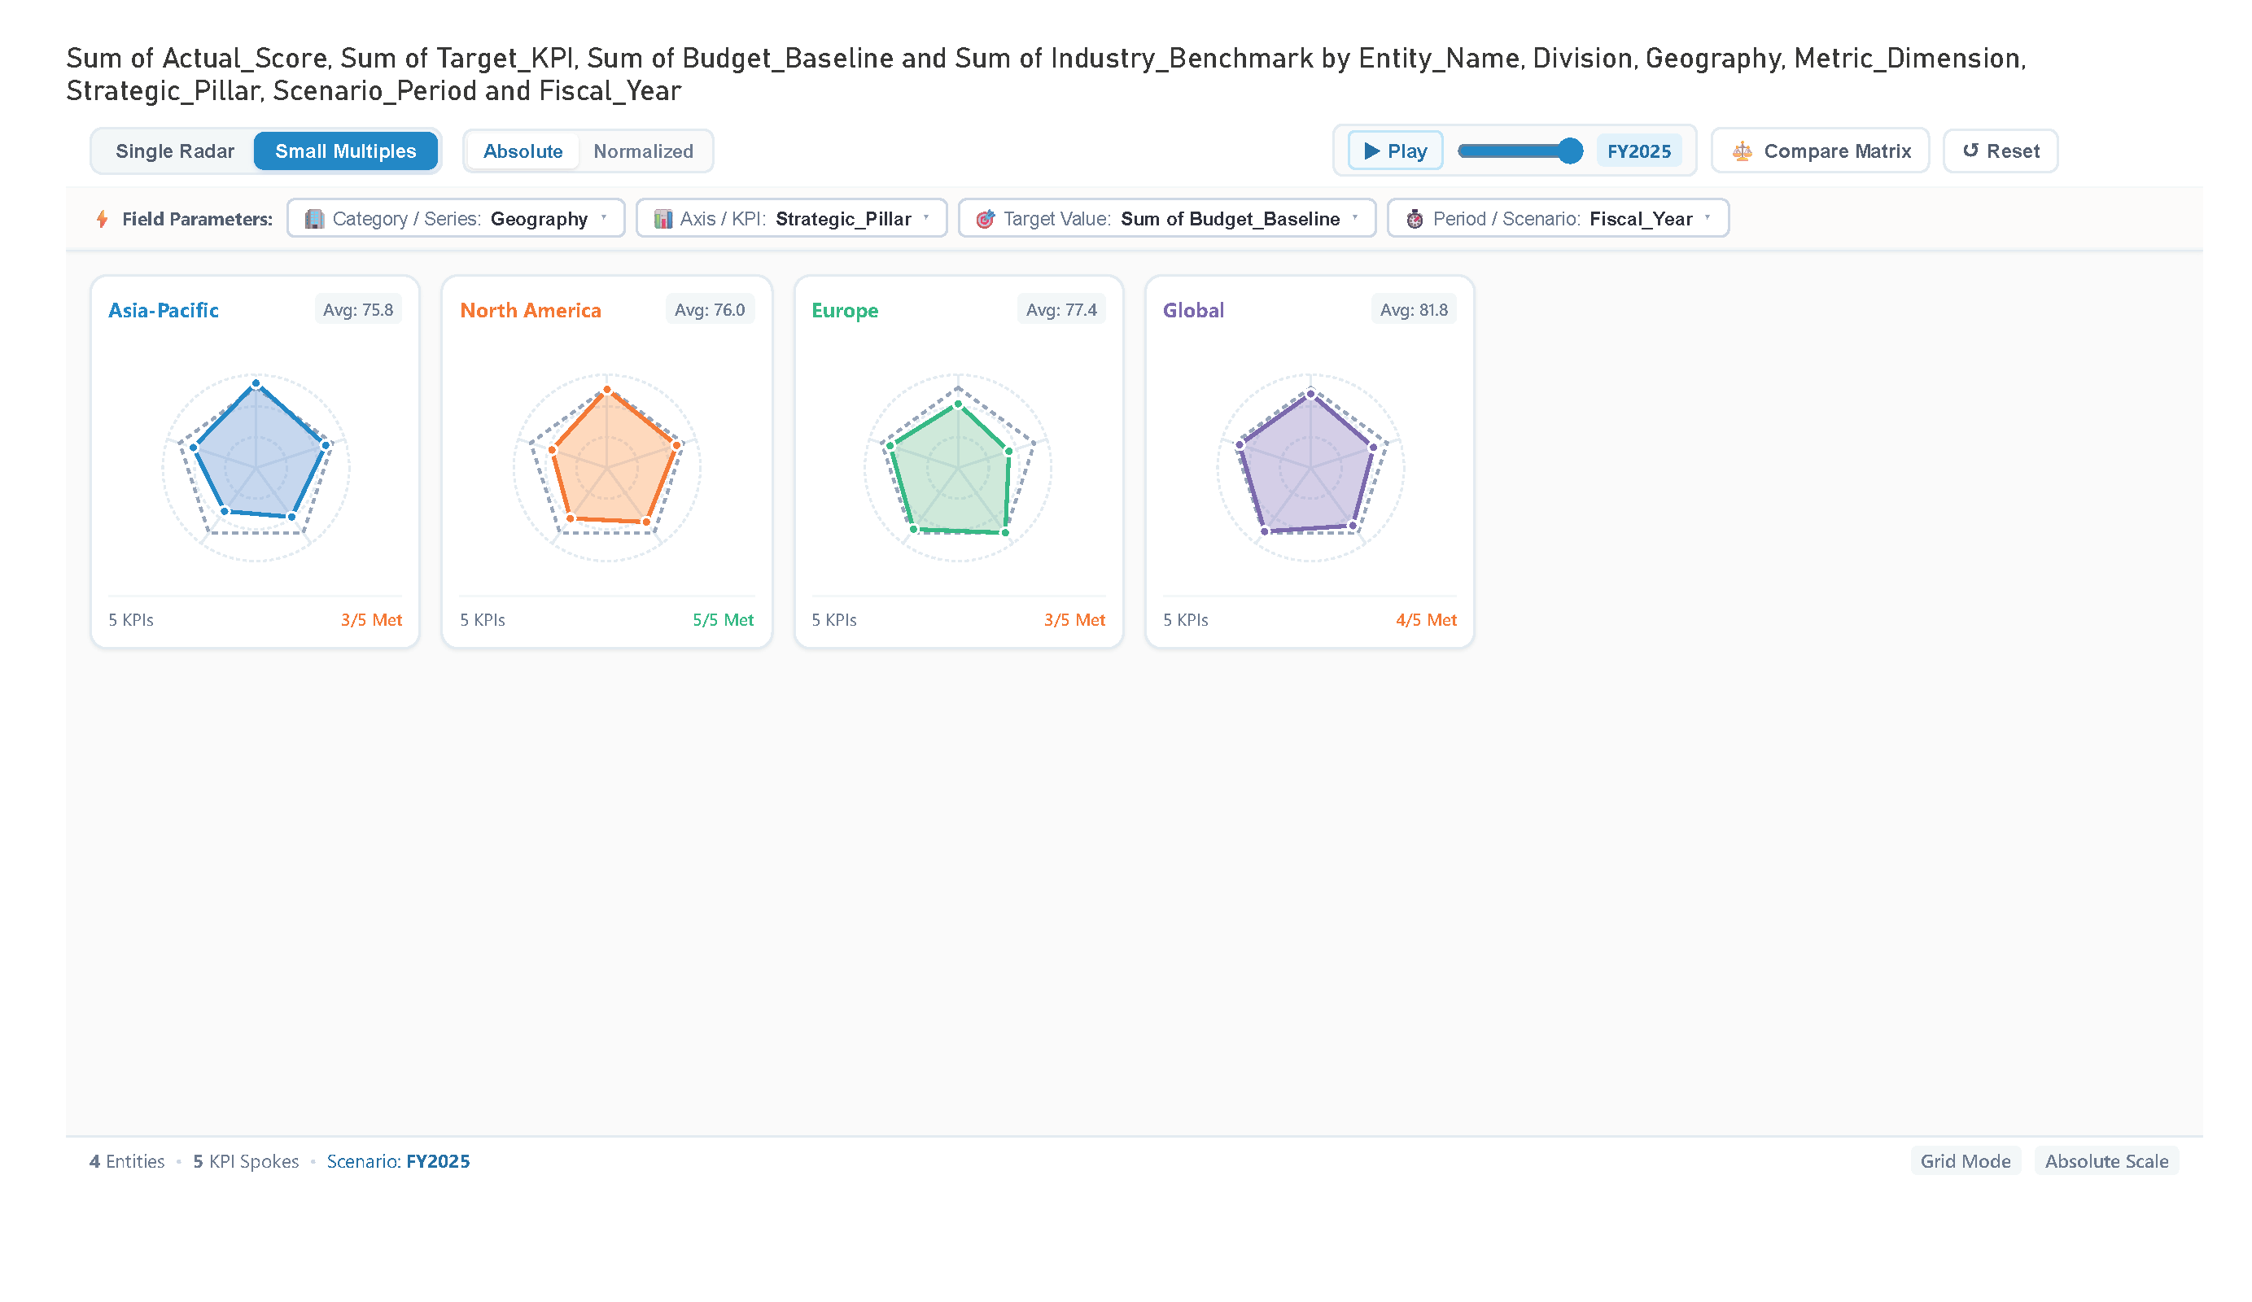2252x1302 pixels.
Task: Click the Asia-Pacific radar chart
Action: [256, 467]
